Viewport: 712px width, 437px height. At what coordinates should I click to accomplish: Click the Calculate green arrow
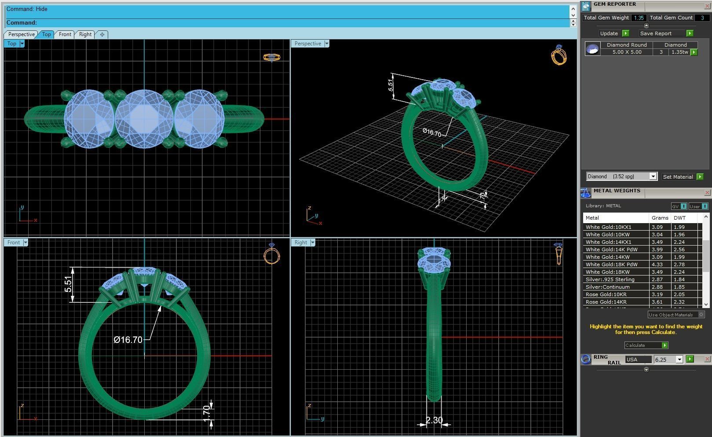click(665, 345)
